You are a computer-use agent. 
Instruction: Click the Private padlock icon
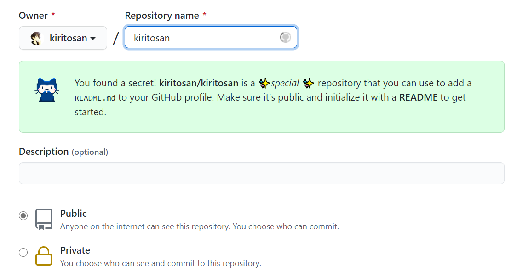(44, 256)
